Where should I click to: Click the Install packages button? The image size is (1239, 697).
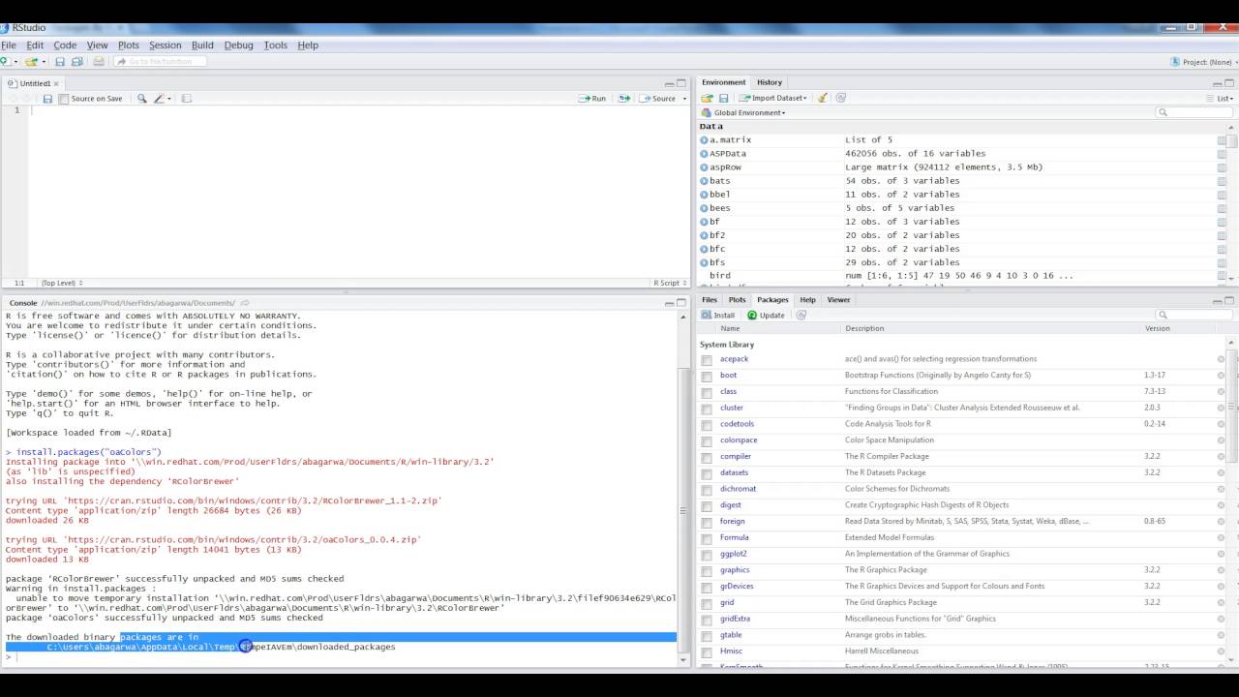pos(718,316)
